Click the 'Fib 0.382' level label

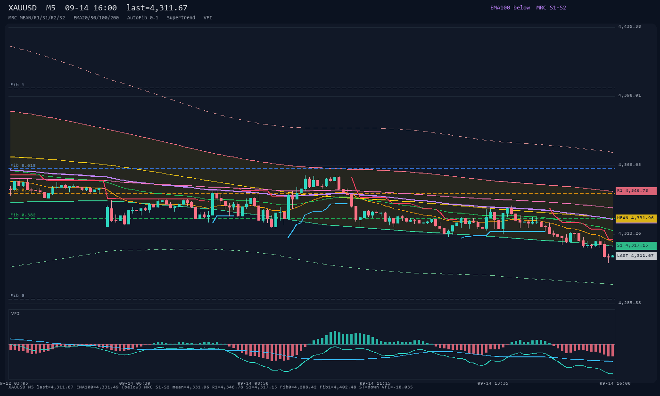[23, 215]
